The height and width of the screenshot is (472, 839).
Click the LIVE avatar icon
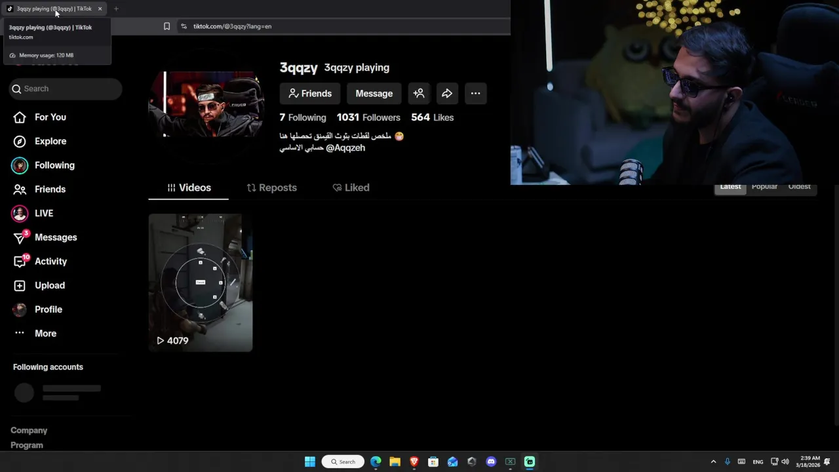20,214
